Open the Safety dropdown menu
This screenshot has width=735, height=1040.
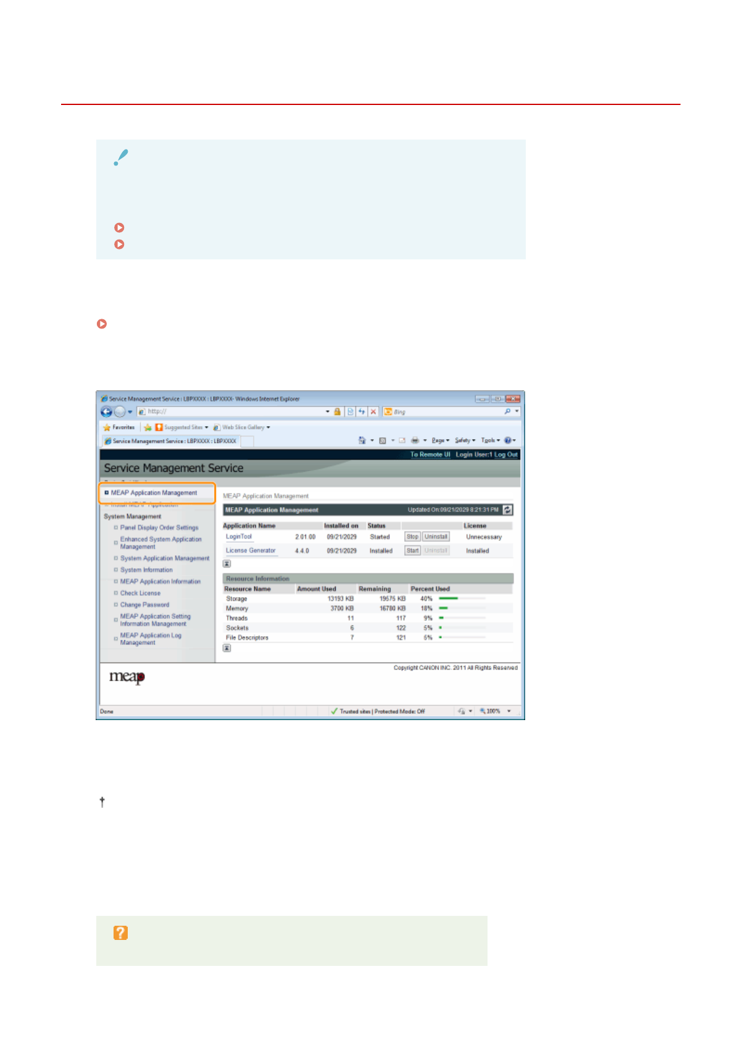pyautogui.click(x=465, y=440)
